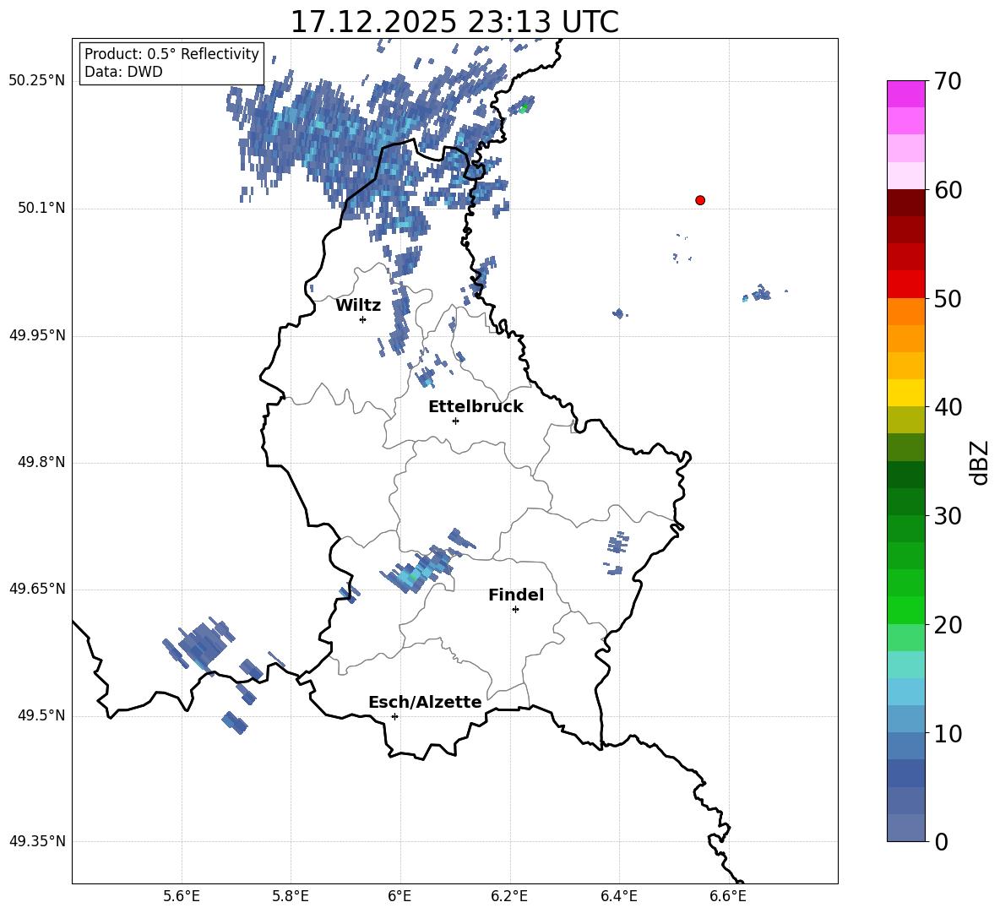Click the 60 value on the colorbar

[948, 190]
